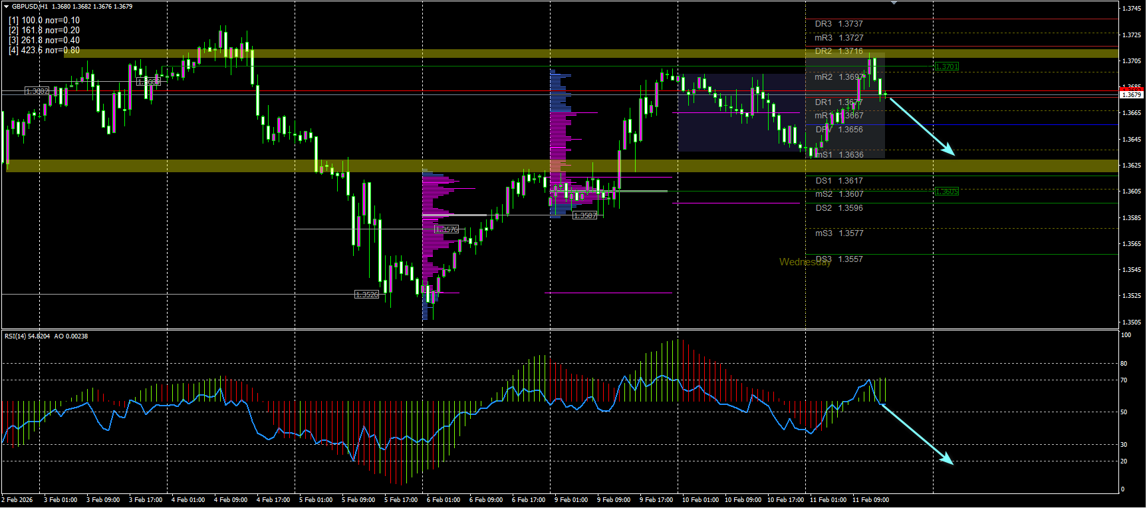Click the RSI(14) 54.8204 indicator label
This screenshot has width=1147, height=508.
(27, 336)
